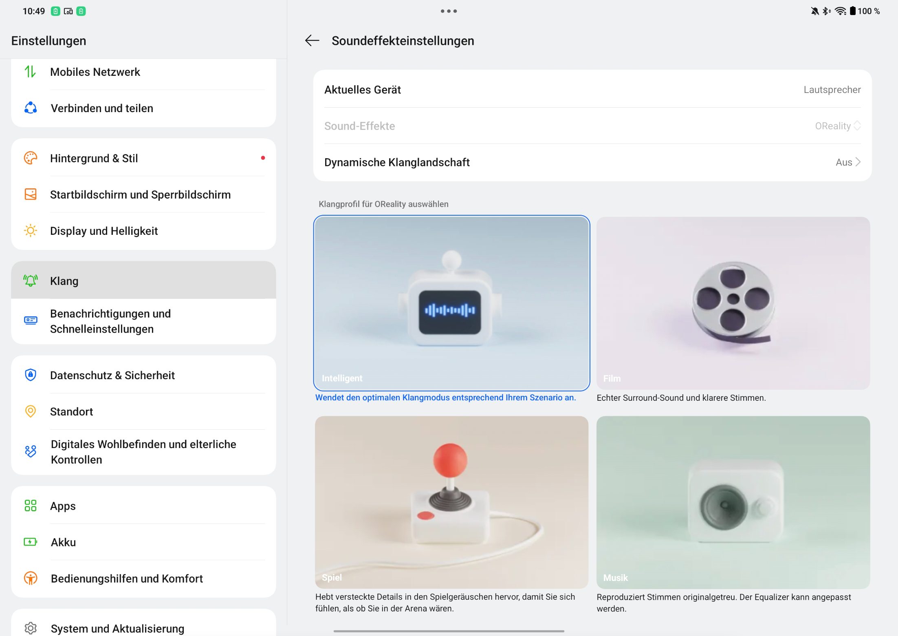Select the Spiel sound profile card
This screenshot has height=636, width=898.
tap(451, 502)
